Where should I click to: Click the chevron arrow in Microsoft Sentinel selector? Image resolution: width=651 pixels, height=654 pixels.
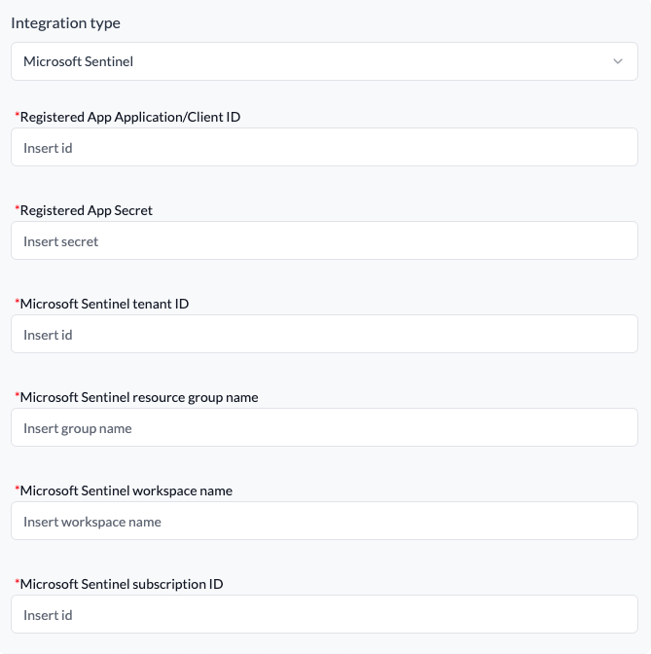618,61
